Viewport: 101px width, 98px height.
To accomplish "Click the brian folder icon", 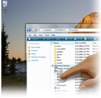I will coord(55,46).
